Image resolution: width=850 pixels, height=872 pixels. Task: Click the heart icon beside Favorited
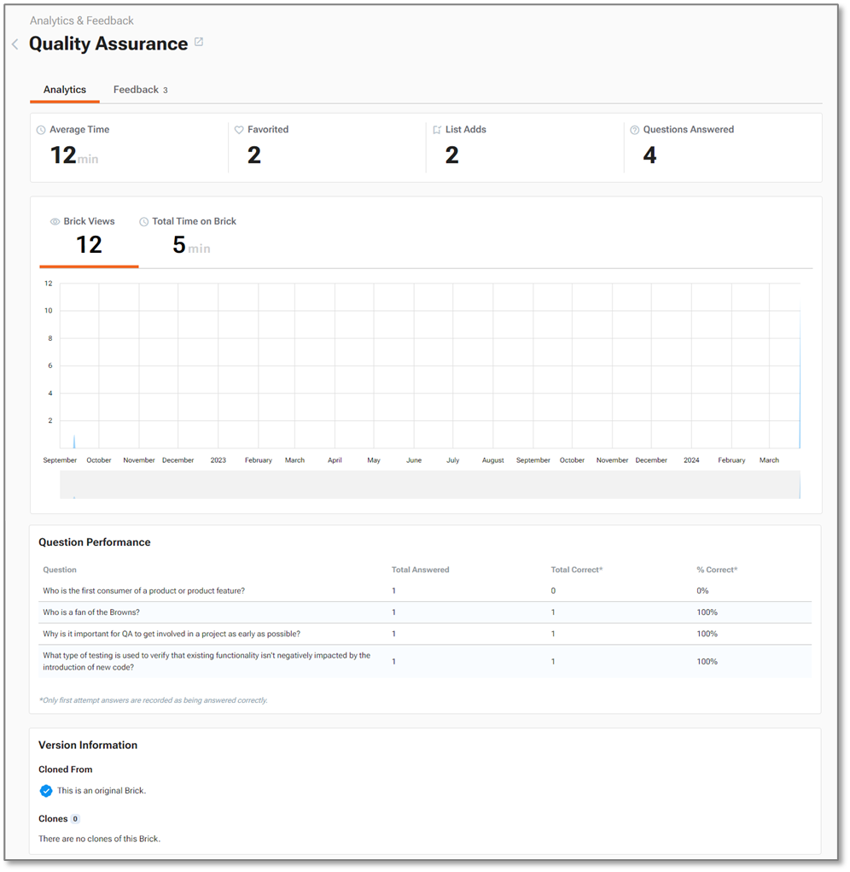pyautogui.click(x=239, y=130)
